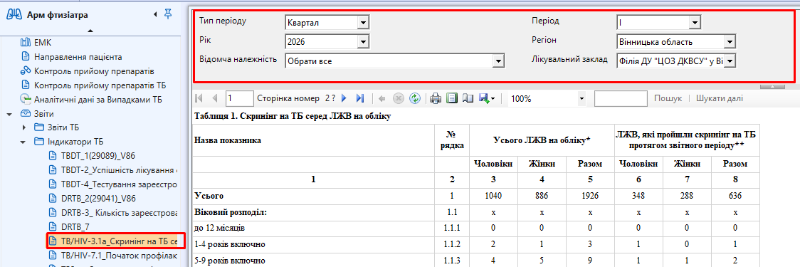Click Аналітичні дані за Випадками ТБ icon
Screen dimensions: 800x267
click(x=26, y=100)
